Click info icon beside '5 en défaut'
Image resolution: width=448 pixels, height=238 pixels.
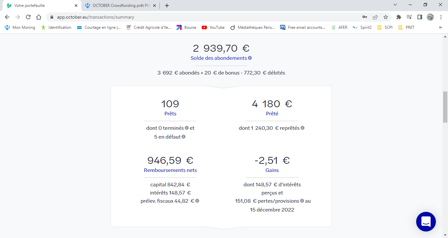point(184,137)
